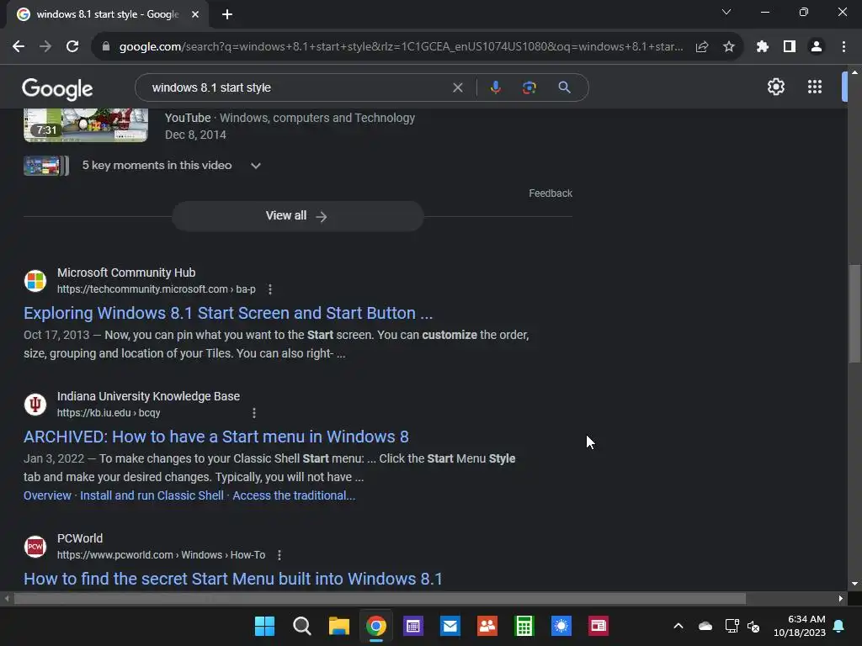Click the Indiana University favicon

[x=35, y=405]
